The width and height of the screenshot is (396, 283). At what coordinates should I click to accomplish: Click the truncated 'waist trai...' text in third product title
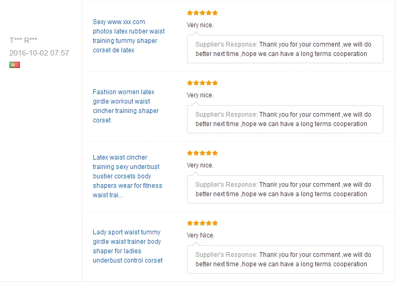108,195
